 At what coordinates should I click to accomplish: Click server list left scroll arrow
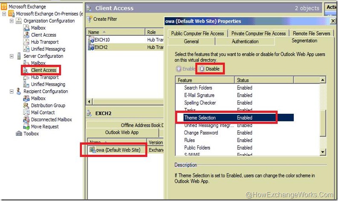(90, 101)
